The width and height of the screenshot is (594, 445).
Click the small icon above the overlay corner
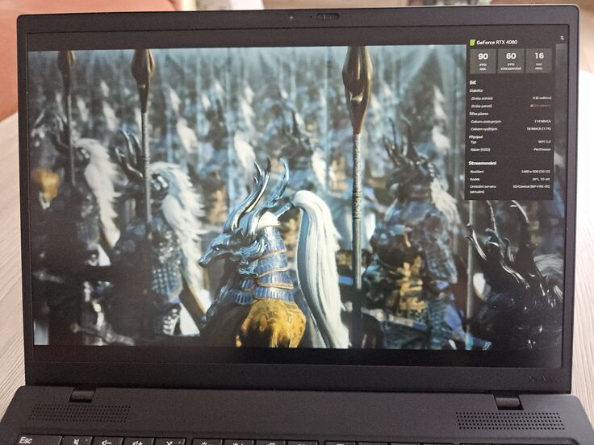pos(562,38)
